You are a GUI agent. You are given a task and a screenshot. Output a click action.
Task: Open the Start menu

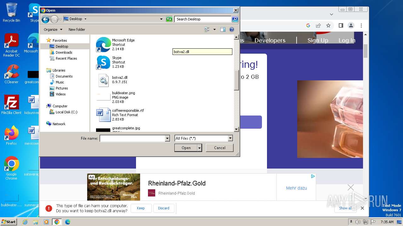tap(9, 222)
